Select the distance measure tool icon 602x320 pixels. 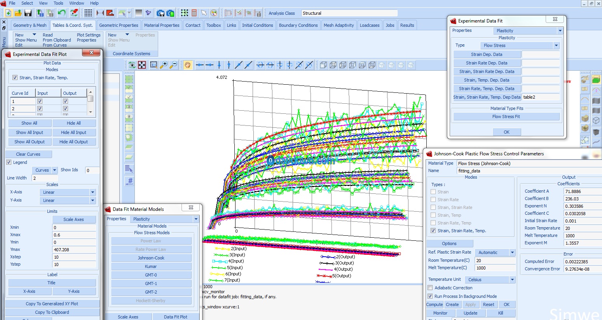click(x=100, y=13)
